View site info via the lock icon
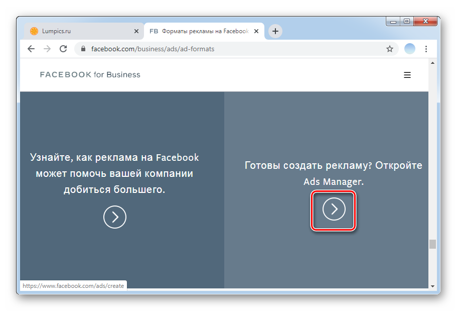Image resolution: width=457 pixels, height=311 pixels. point(83,49)
